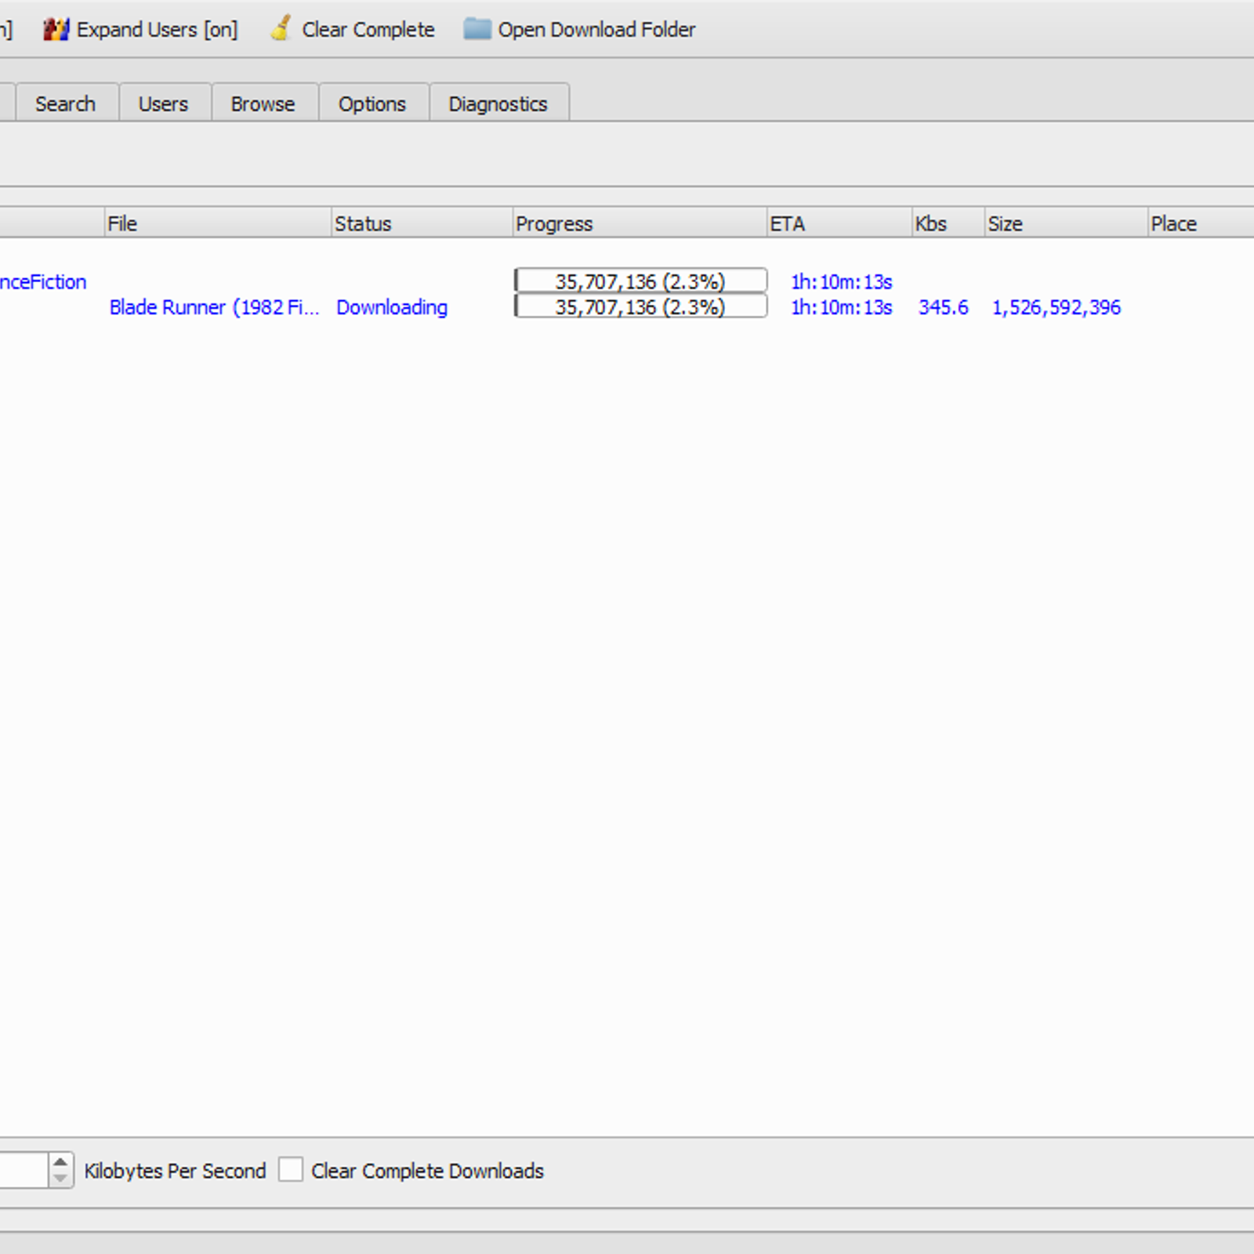Select the Blade Runner (1982 Fi... file
The image size is (1254, 1254).
(x=214, y=307)
